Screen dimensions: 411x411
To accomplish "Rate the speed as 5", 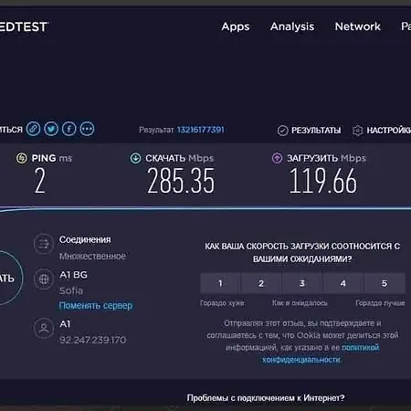I will [385, 283].
